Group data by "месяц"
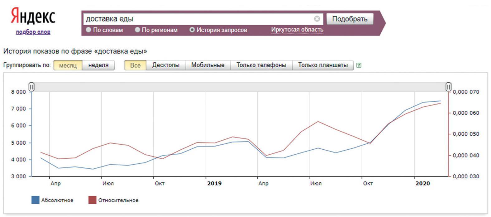The image size is (491, 217). pos(68,65)
